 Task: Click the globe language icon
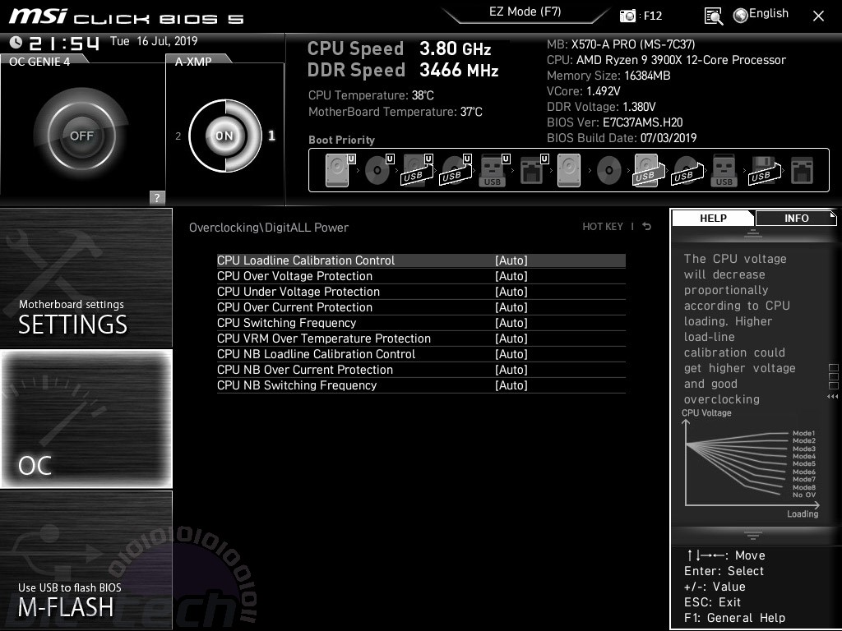[741, 16]
